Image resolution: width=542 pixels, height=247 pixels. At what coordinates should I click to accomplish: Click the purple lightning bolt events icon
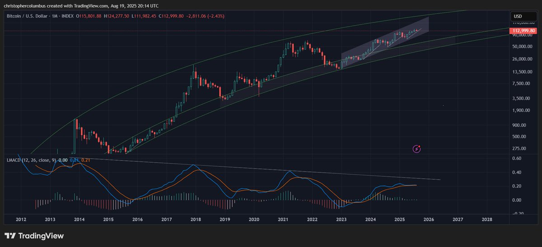coord(417,148)
